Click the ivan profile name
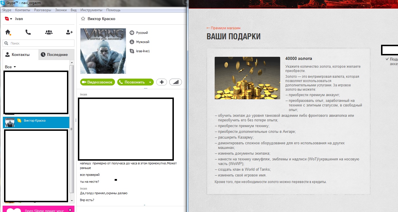Image resolution: width=398 pixels, height=212 pixels. (x=19, y=19)
